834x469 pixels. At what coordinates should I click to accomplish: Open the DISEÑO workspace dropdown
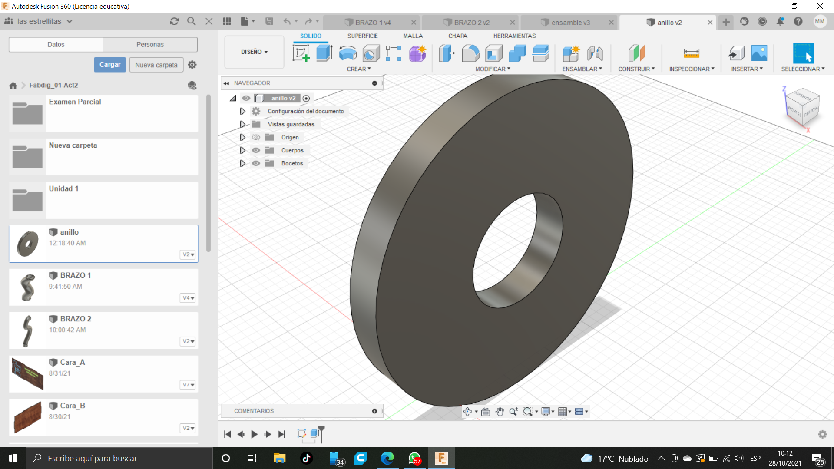click(254, 52)
